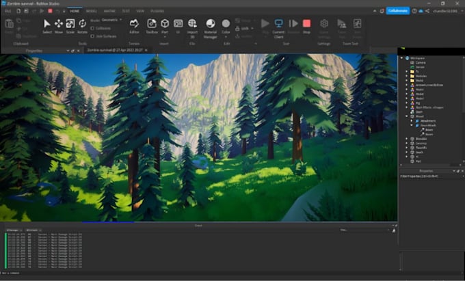Image resolution: width=465 pixels, height=281 pixels.
Task: Click the Filter Properties input field
Action: tap(431, 176)
